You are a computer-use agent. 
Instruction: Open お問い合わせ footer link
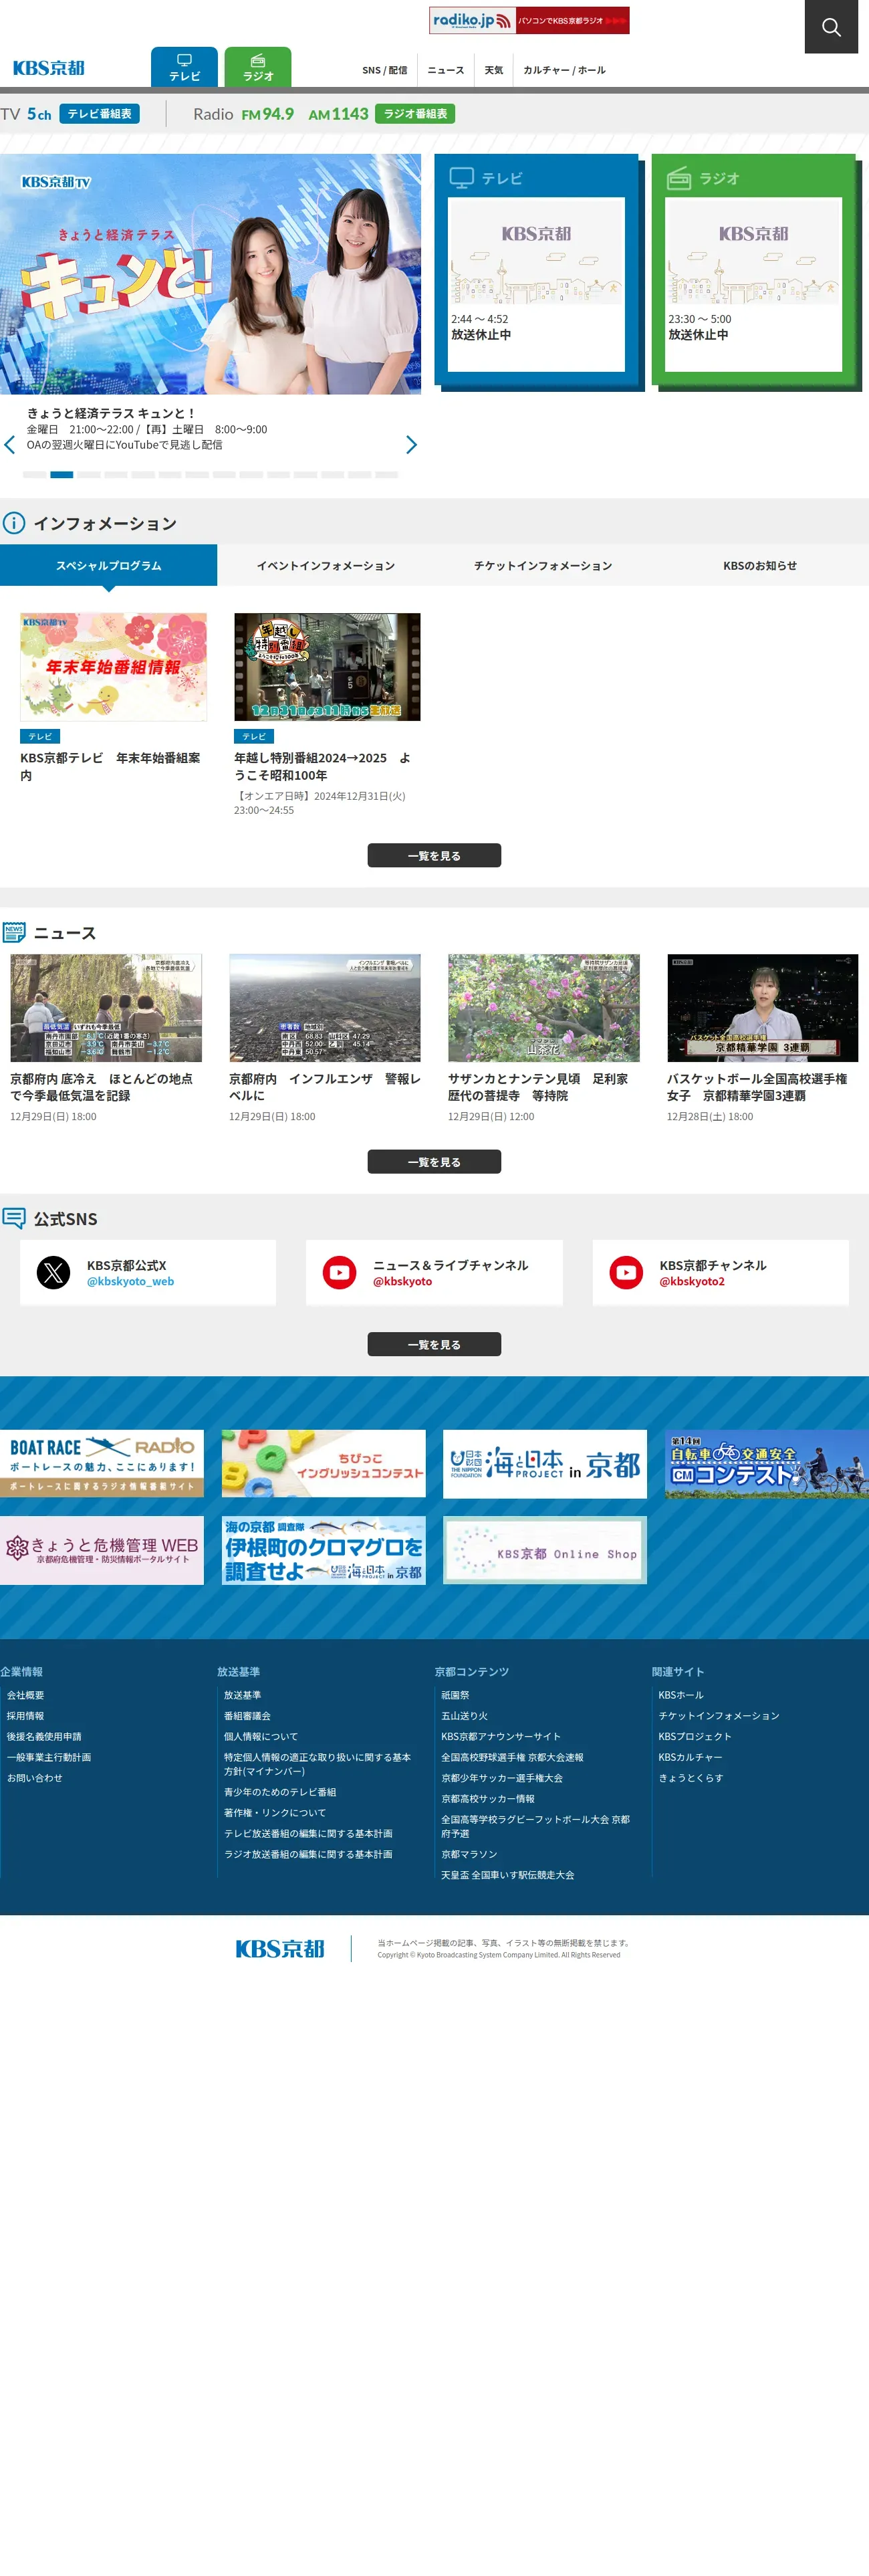pos(34,1778)
